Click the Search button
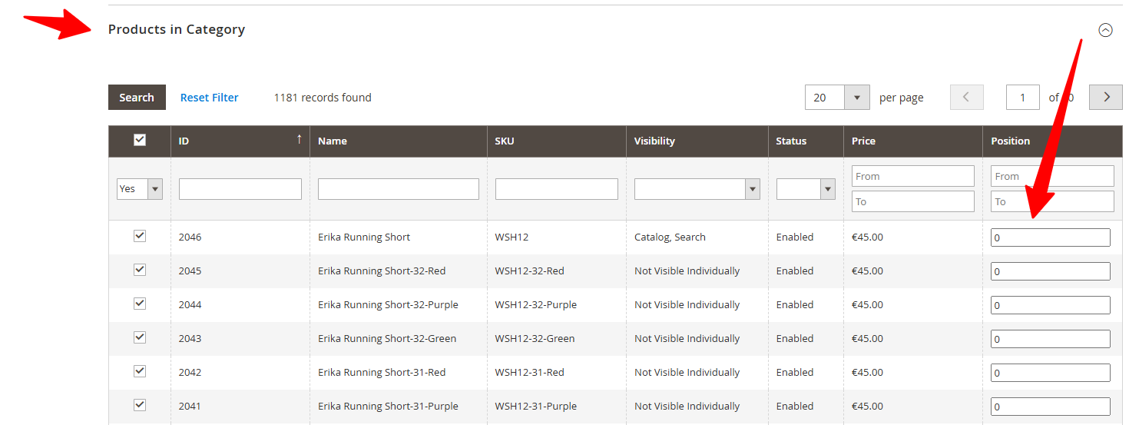 (137, 98)
